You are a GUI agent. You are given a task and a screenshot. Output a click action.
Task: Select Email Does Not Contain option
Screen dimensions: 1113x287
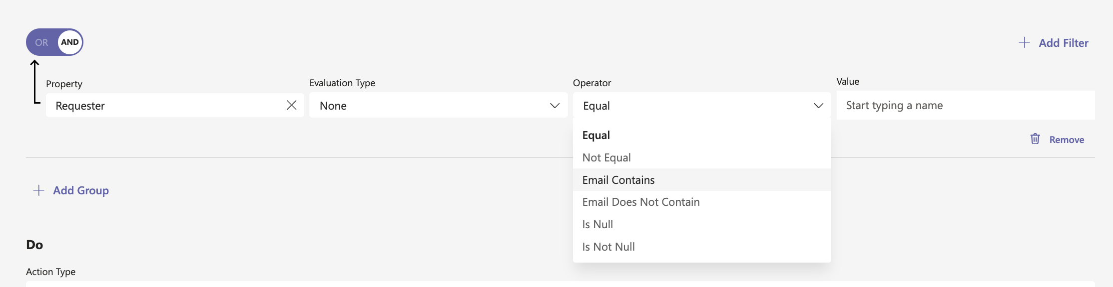point(641,202)
